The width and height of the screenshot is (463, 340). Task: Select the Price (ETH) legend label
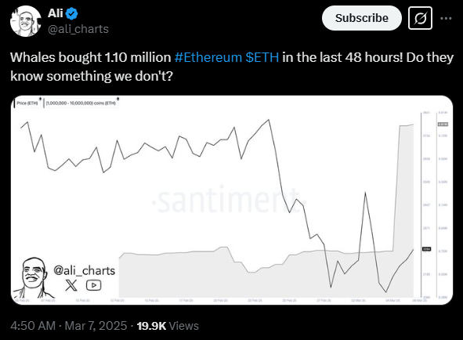tap(27, 103)
